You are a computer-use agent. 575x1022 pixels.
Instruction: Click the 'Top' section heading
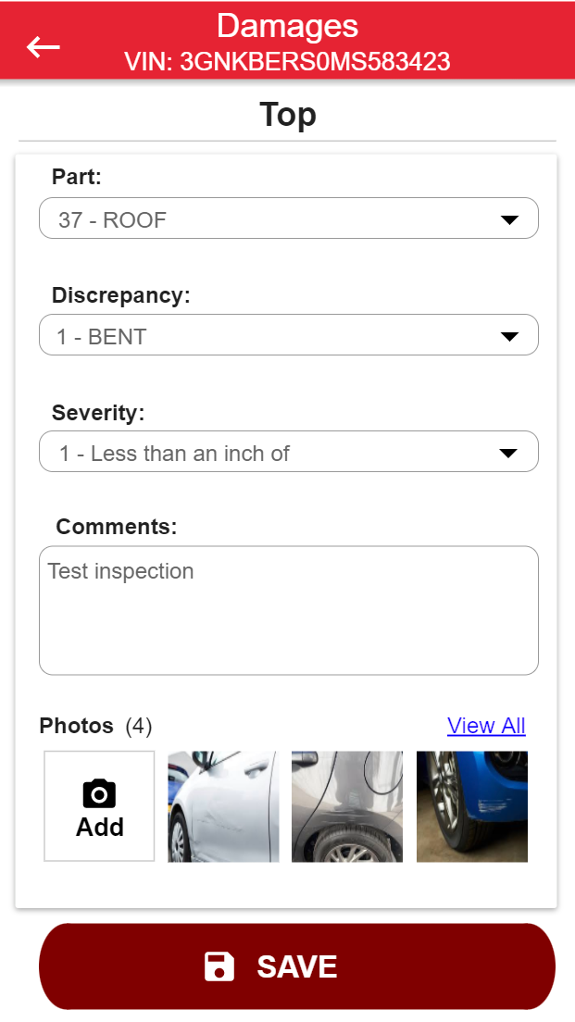[x=288, y=114]
